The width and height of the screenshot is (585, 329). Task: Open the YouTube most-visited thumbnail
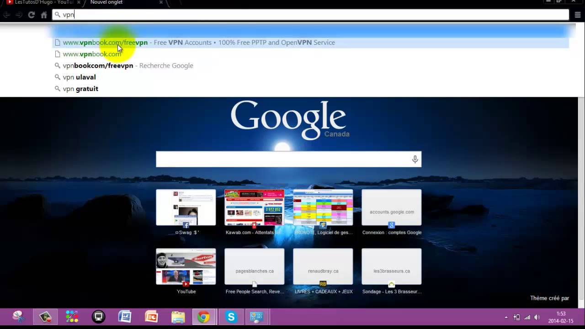pyautogui.click(x=186, y=266)
